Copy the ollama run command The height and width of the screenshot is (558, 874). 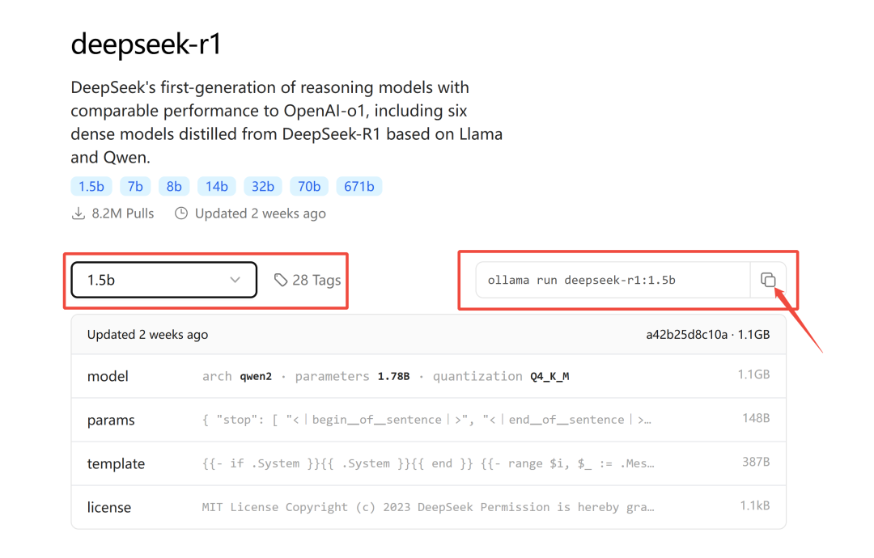pyautogui.click(x=768, y=280)
